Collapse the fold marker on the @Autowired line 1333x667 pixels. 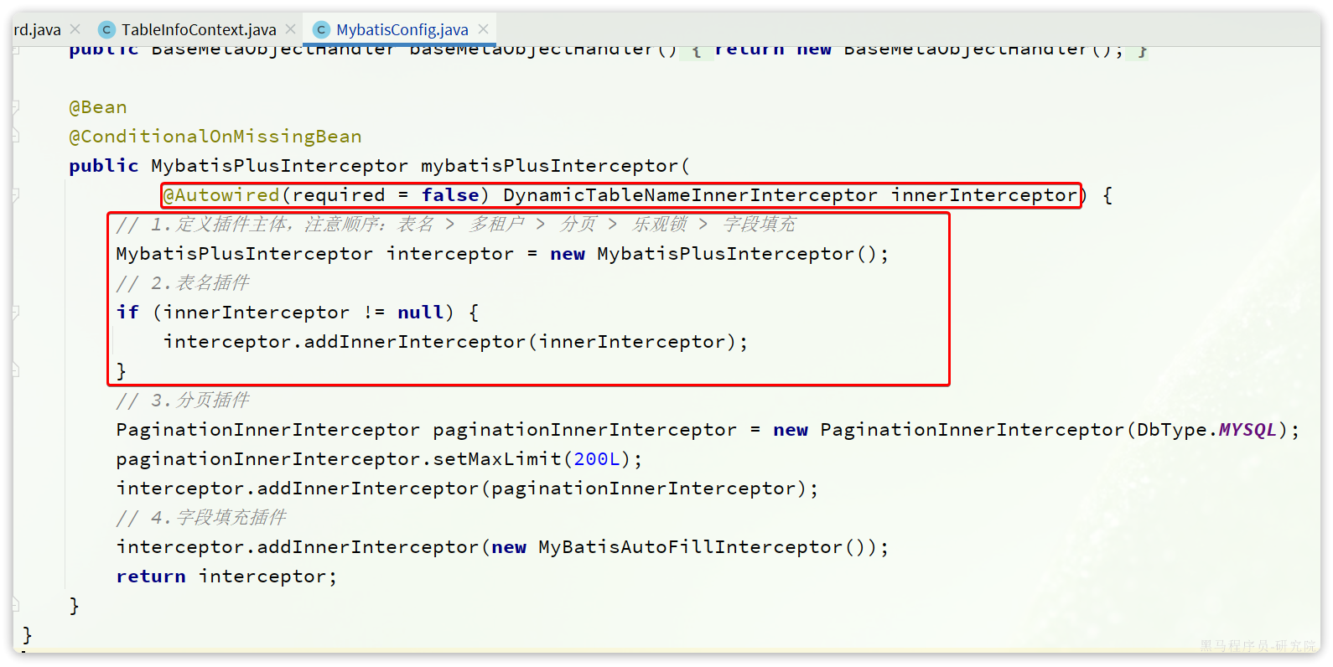[15, 194]
